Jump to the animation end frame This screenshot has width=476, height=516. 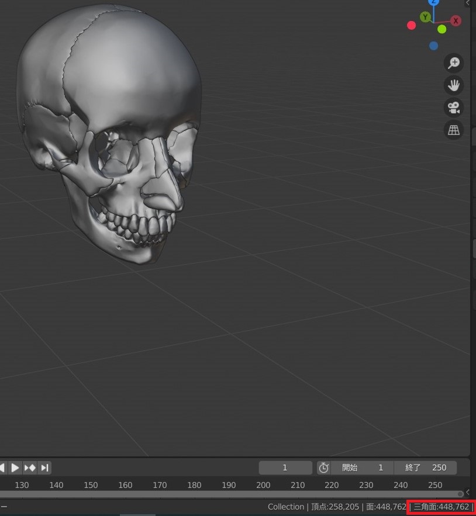click(x=45, y=467)
